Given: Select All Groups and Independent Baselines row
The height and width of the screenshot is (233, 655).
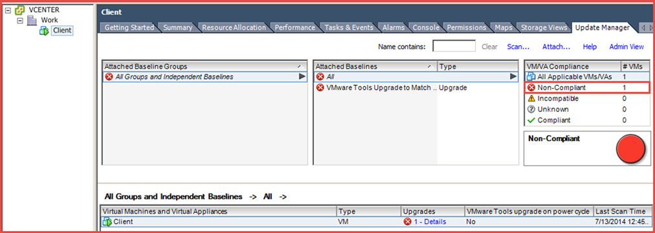Looking at the screenshot, I should pyautogui.click(x=205, y=77).
